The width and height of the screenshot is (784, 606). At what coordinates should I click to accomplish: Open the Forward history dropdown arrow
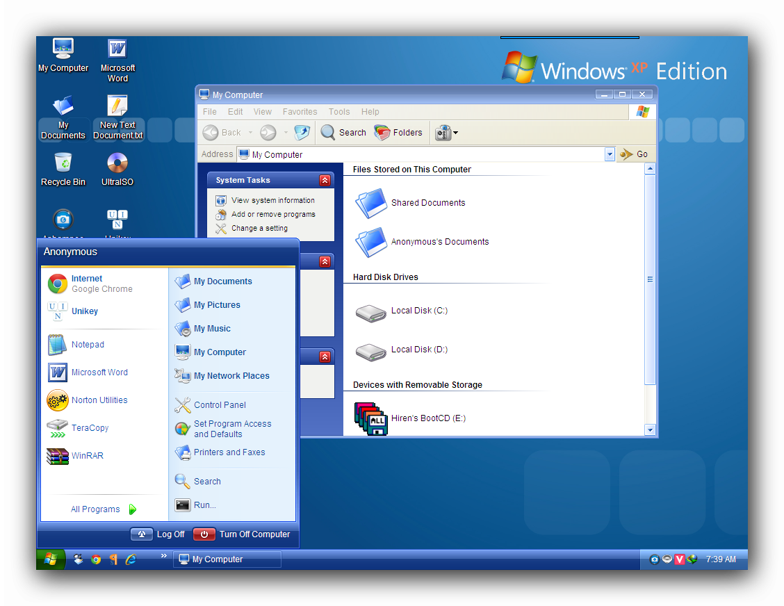pyautogui.click(x=286, y=133)
